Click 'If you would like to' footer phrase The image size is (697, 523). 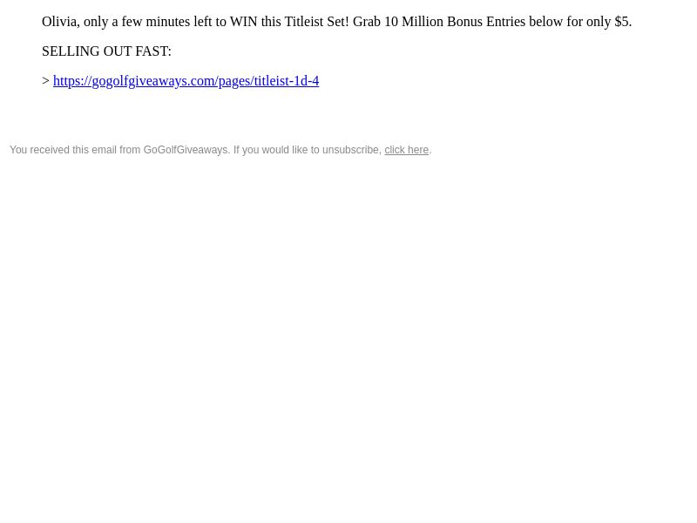point(276,150)
